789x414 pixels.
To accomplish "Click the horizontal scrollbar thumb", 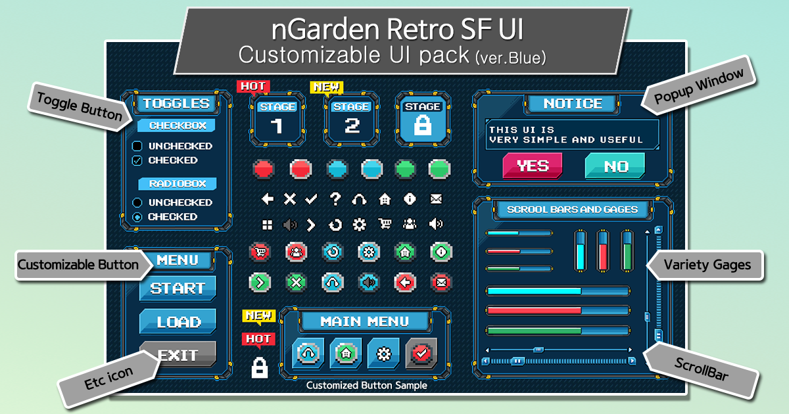I will tap(517, 361).
